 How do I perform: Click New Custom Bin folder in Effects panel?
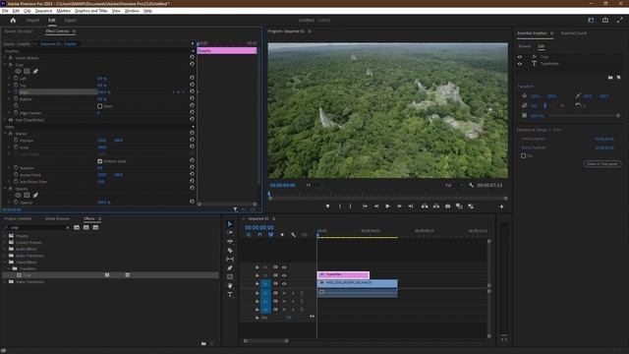pyautogui.click(x=203, y=343)
